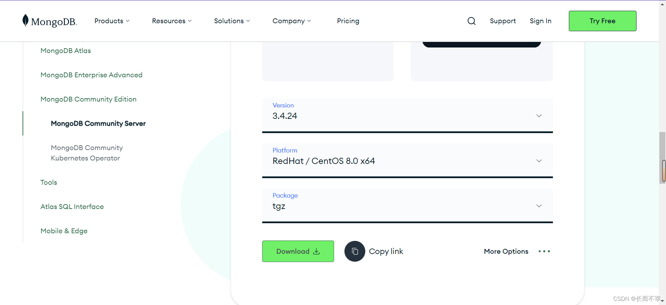
Task: Open the Resources menu
Action: [172, 21]
